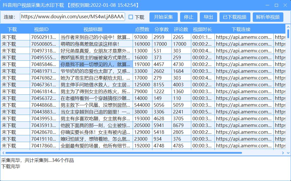291x181 pixels.
Task: Click the vertical scrollbar thumb
Action: 288,34
